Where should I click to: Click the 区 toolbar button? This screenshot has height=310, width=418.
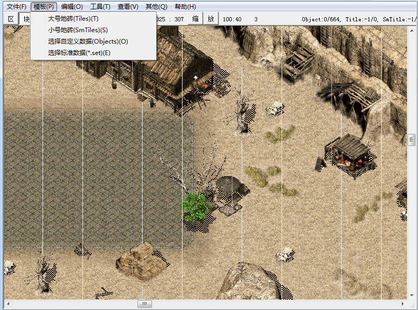(11, 19)
